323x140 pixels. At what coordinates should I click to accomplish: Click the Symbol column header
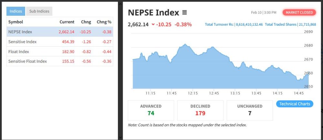click(x=16, y=22)
